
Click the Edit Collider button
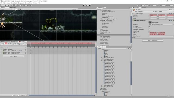(150, 22)
